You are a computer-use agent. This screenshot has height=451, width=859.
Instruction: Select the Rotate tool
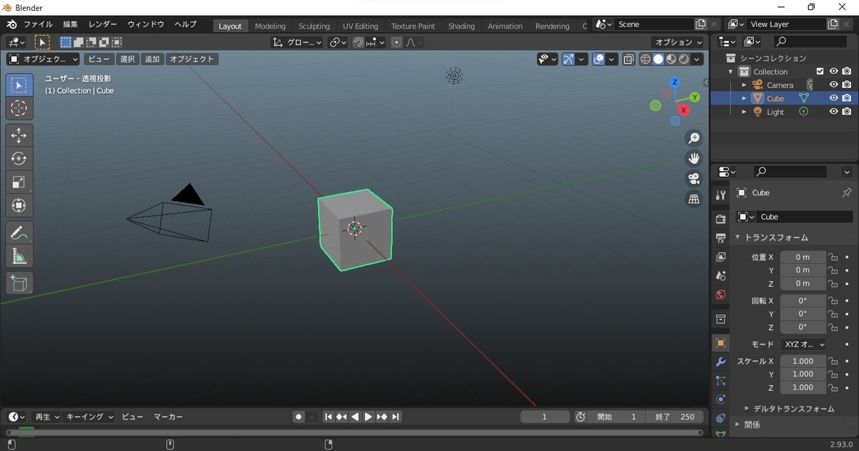coord(19,159)
